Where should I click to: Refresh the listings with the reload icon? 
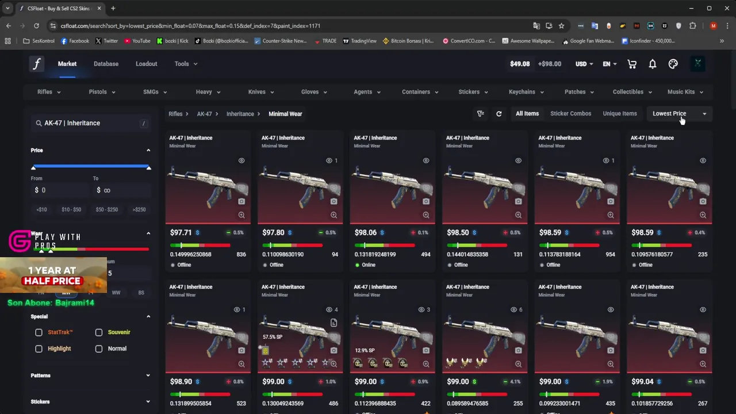(x=499, y=114)
